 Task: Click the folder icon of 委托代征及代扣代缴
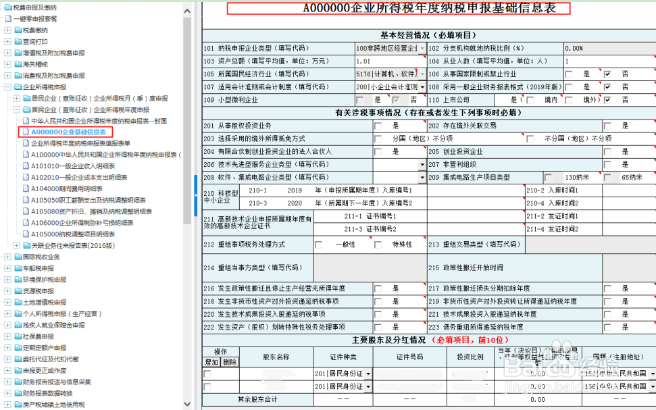(x=18, y=359)
